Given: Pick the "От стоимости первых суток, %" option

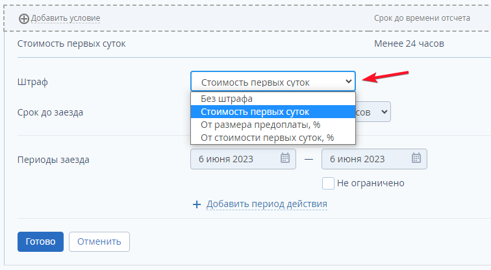Looking at the screenshot, I should pos(267,137).
